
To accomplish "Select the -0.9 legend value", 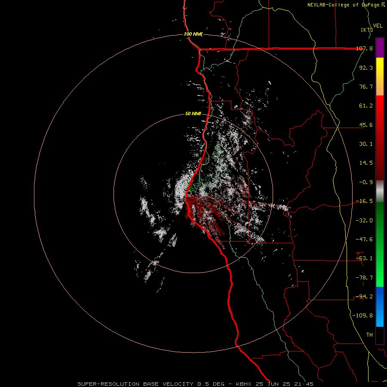I will pyautogui.click(x=366, y=182).
